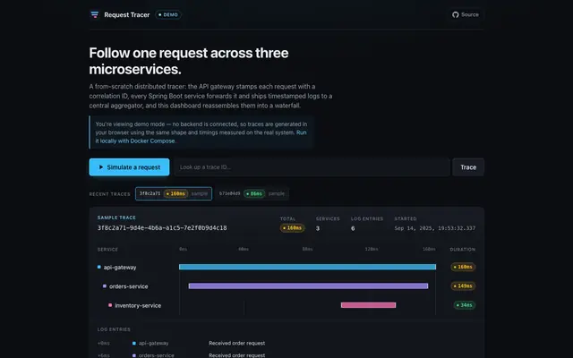Click the pink inventory-service waterfall bar
Screen dimensions: 573x358
coord(368,305)
